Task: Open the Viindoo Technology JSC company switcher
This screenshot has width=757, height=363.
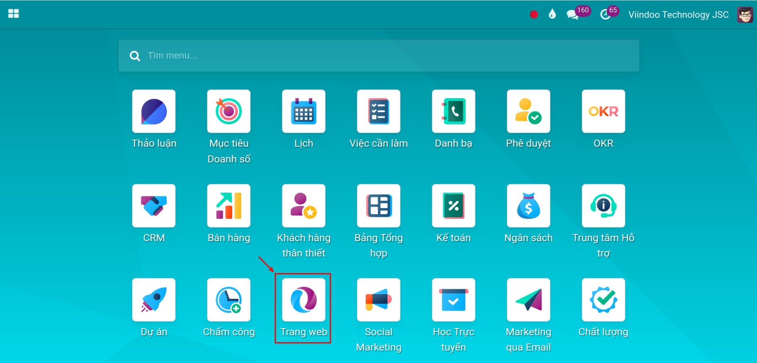Action: tap(678, 15)
